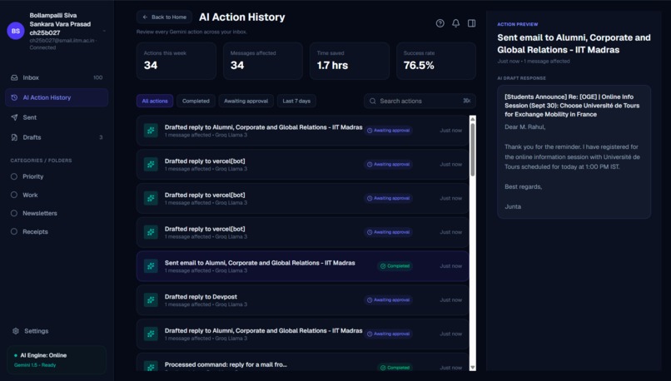Image resolution: width=671 pixels, height=381 pixels.
Task: Toggle the side panel layout icon
Action: (x=471, y=23)
